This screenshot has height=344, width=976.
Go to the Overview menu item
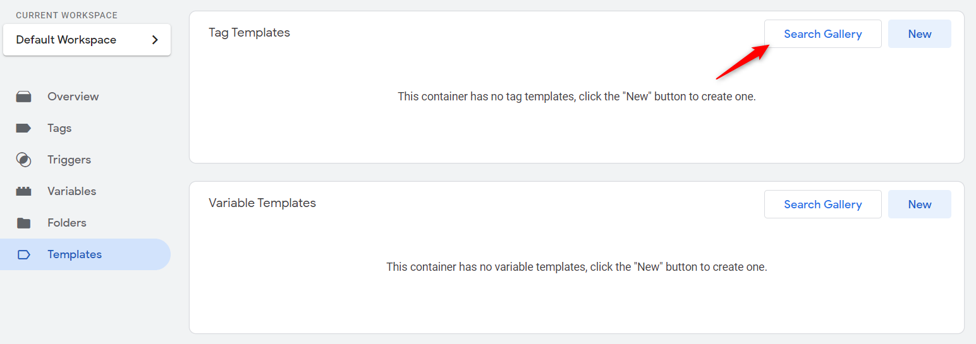73,97
